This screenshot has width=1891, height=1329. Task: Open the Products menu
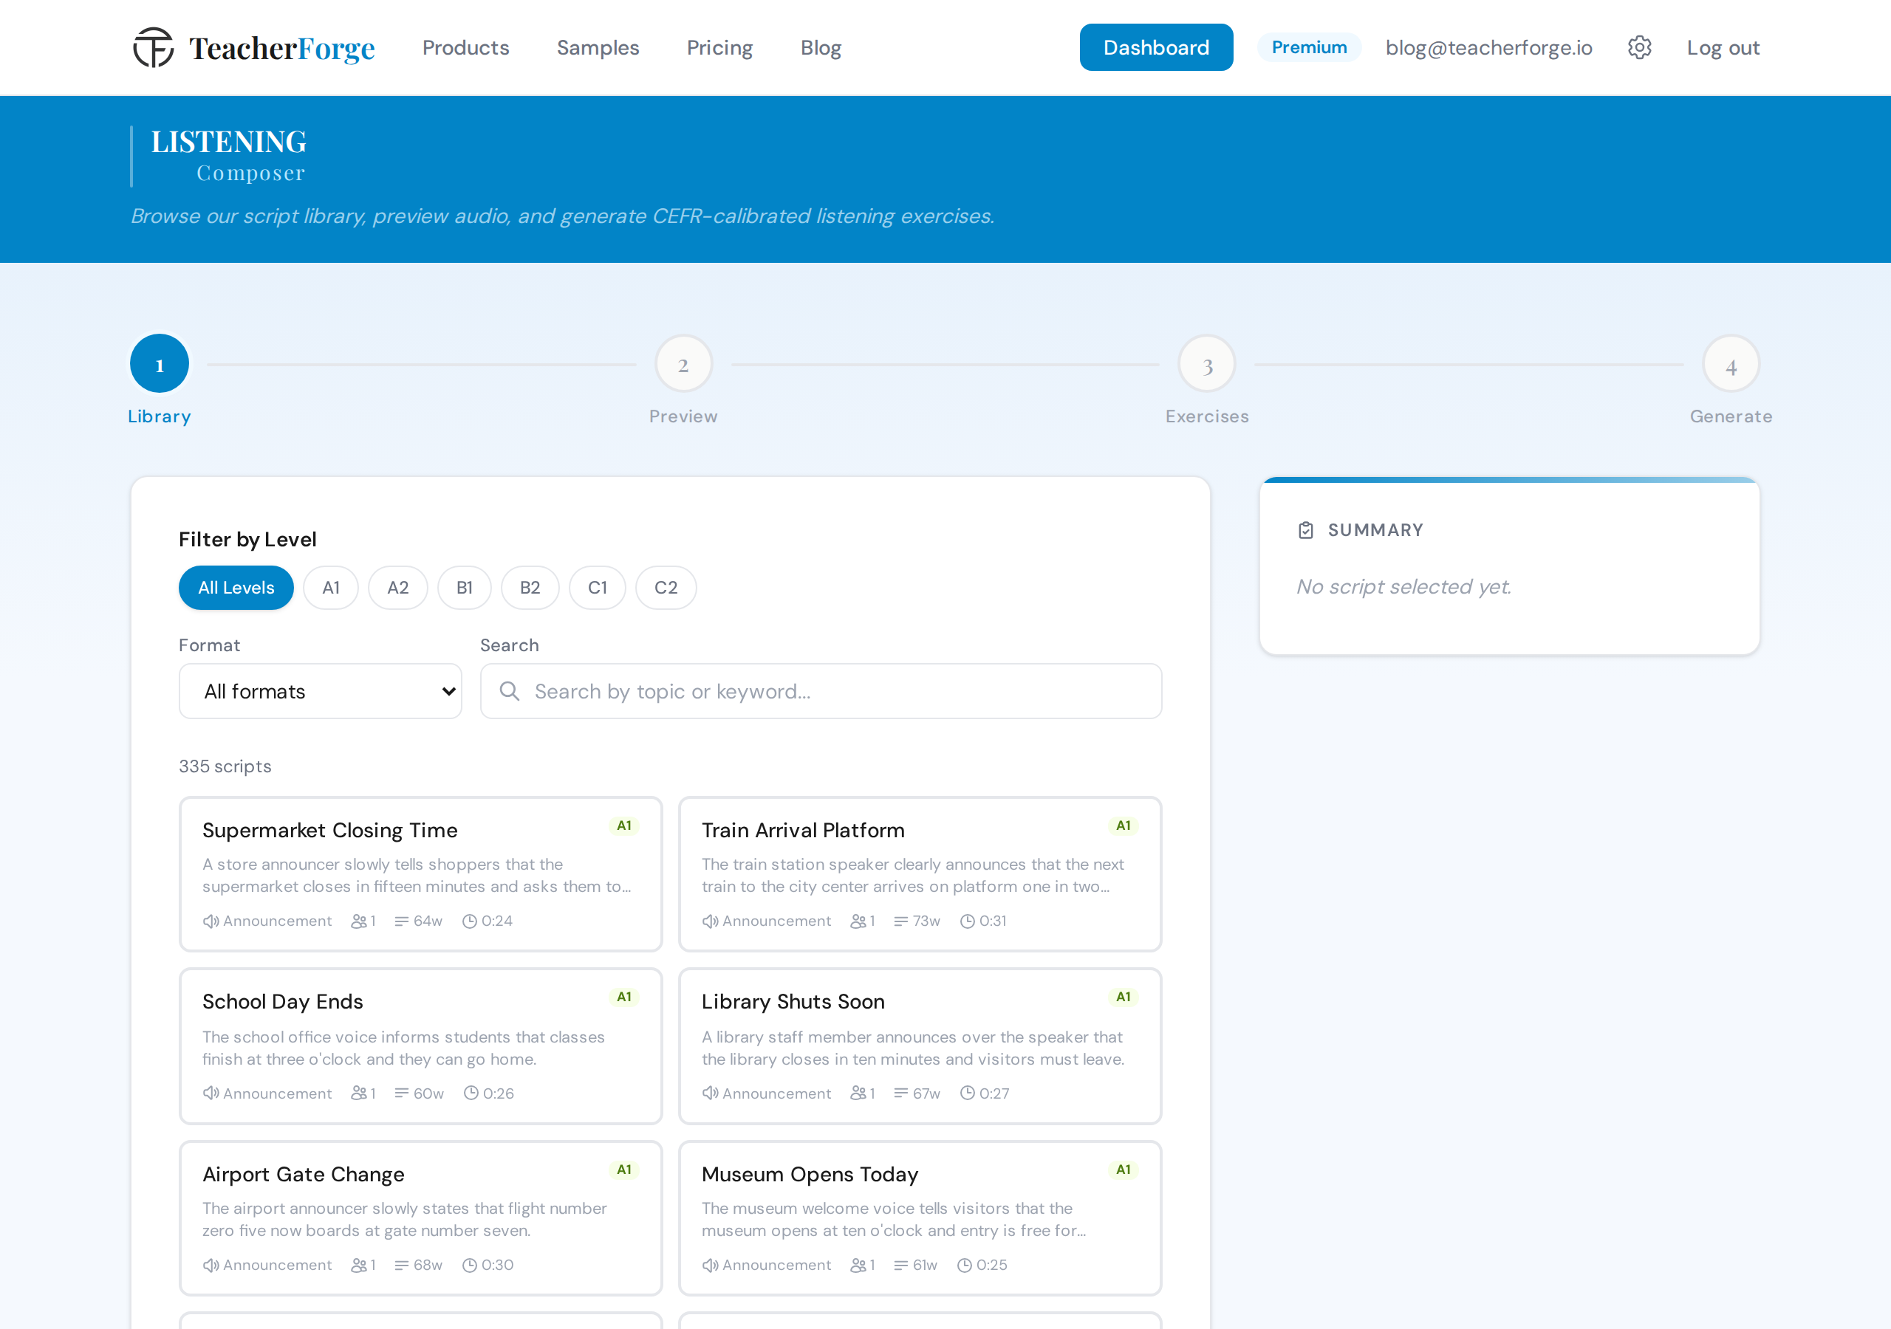coord(465,48)
